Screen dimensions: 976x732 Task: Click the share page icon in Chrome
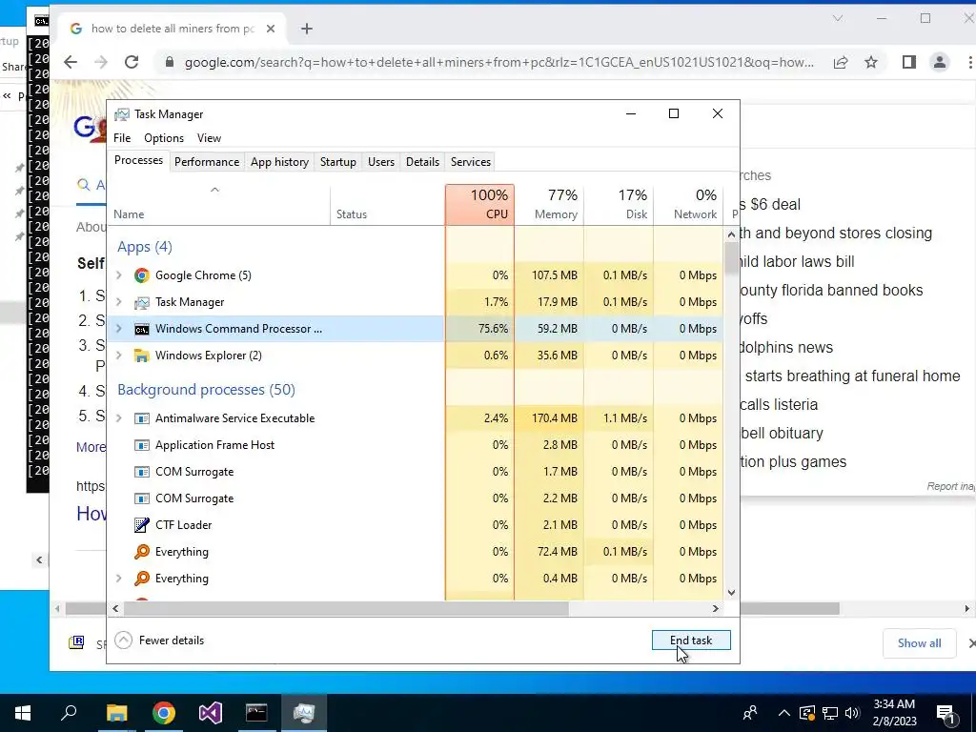click(x=841, y=62)
